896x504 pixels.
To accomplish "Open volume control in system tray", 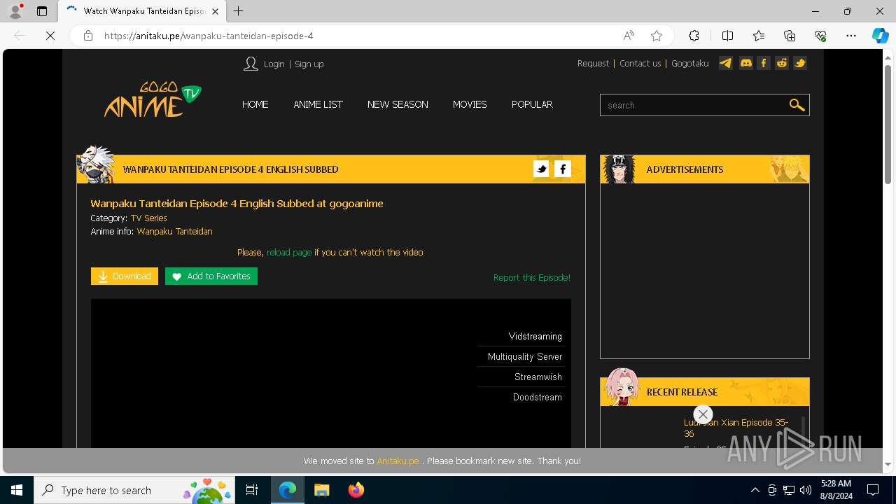I will click(806, 490).
